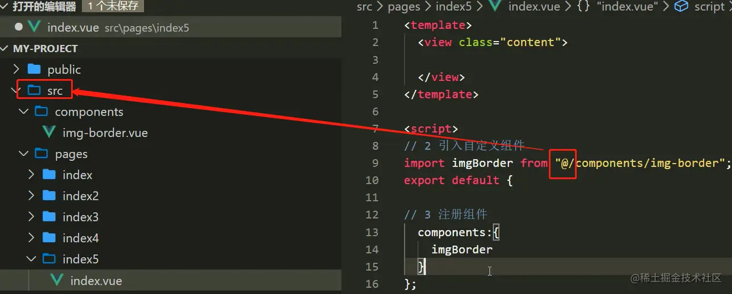The height and width of the screenshot is (294, 732).
Task: Click line number 9 in gutter
Action: pyautogui.click(x=375, y=163)
